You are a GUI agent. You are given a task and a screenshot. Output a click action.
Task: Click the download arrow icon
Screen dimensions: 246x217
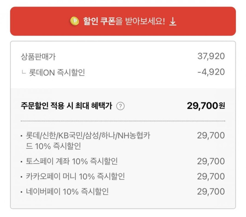click(x=173, y=22)
